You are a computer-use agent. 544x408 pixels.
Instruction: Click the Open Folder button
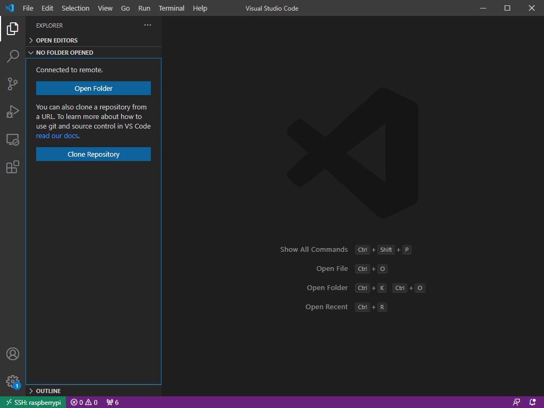[x=93, y=88]
